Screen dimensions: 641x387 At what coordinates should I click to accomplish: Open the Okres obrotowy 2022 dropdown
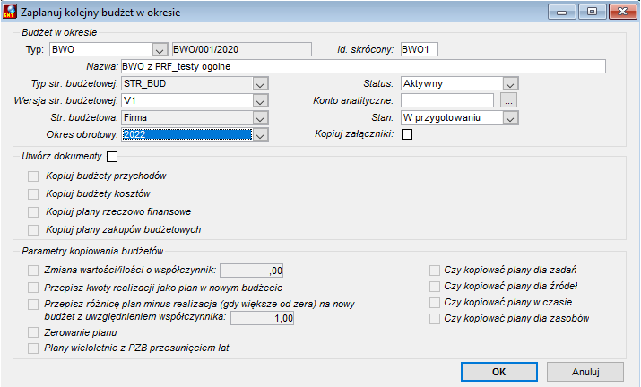pos(260,135)
